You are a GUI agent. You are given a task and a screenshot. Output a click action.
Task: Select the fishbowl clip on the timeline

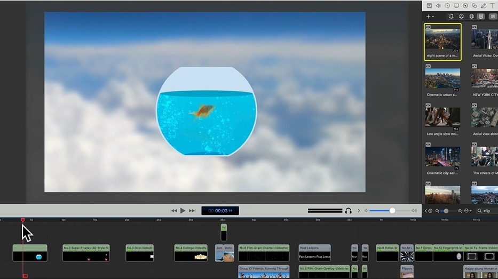[30, 253]
